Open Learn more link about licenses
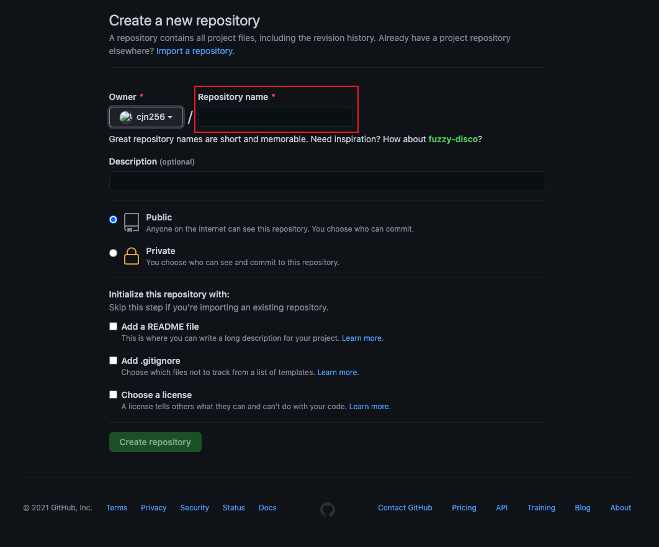This screenshot has height=547, width=659. click(370, 406)
